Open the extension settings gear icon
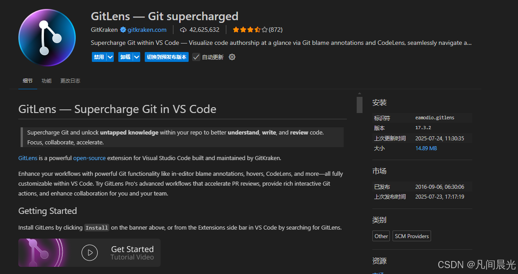Screen dimensions: 518x274 point(232,57)
